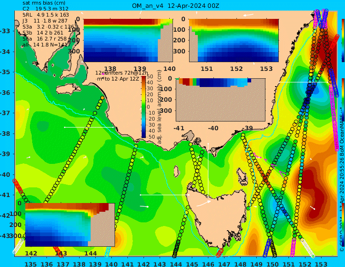The height and width of the screenshot is (267, 345).
Task: Click the 'C2 19 5.3 m 312' statistics row
Action: click(46, 9)
